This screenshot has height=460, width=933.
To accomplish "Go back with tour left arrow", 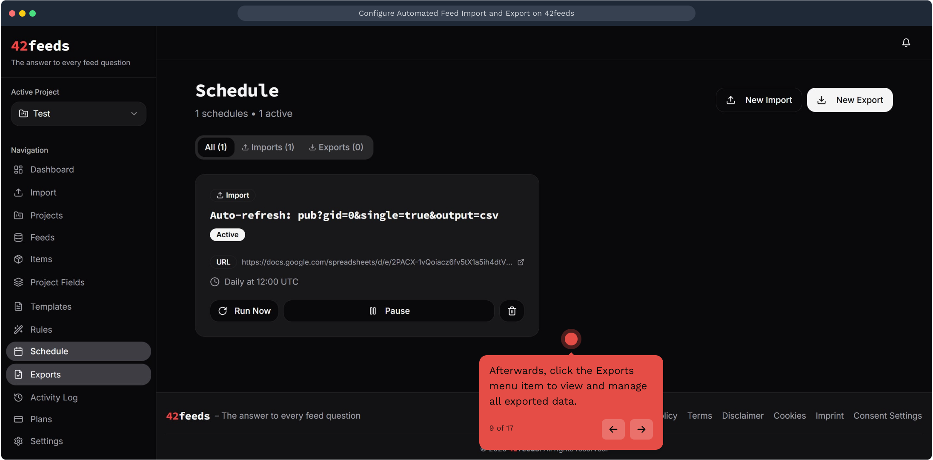I will 613,429.
